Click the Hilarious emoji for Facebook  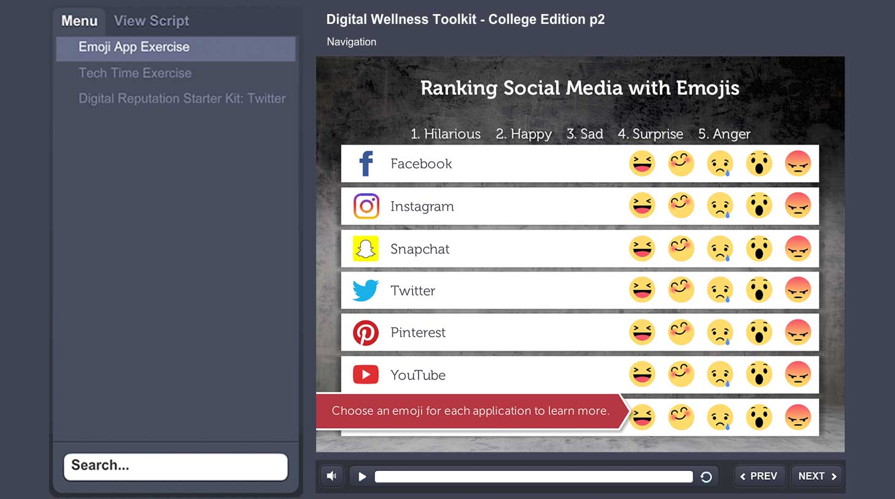click(642, 164)
